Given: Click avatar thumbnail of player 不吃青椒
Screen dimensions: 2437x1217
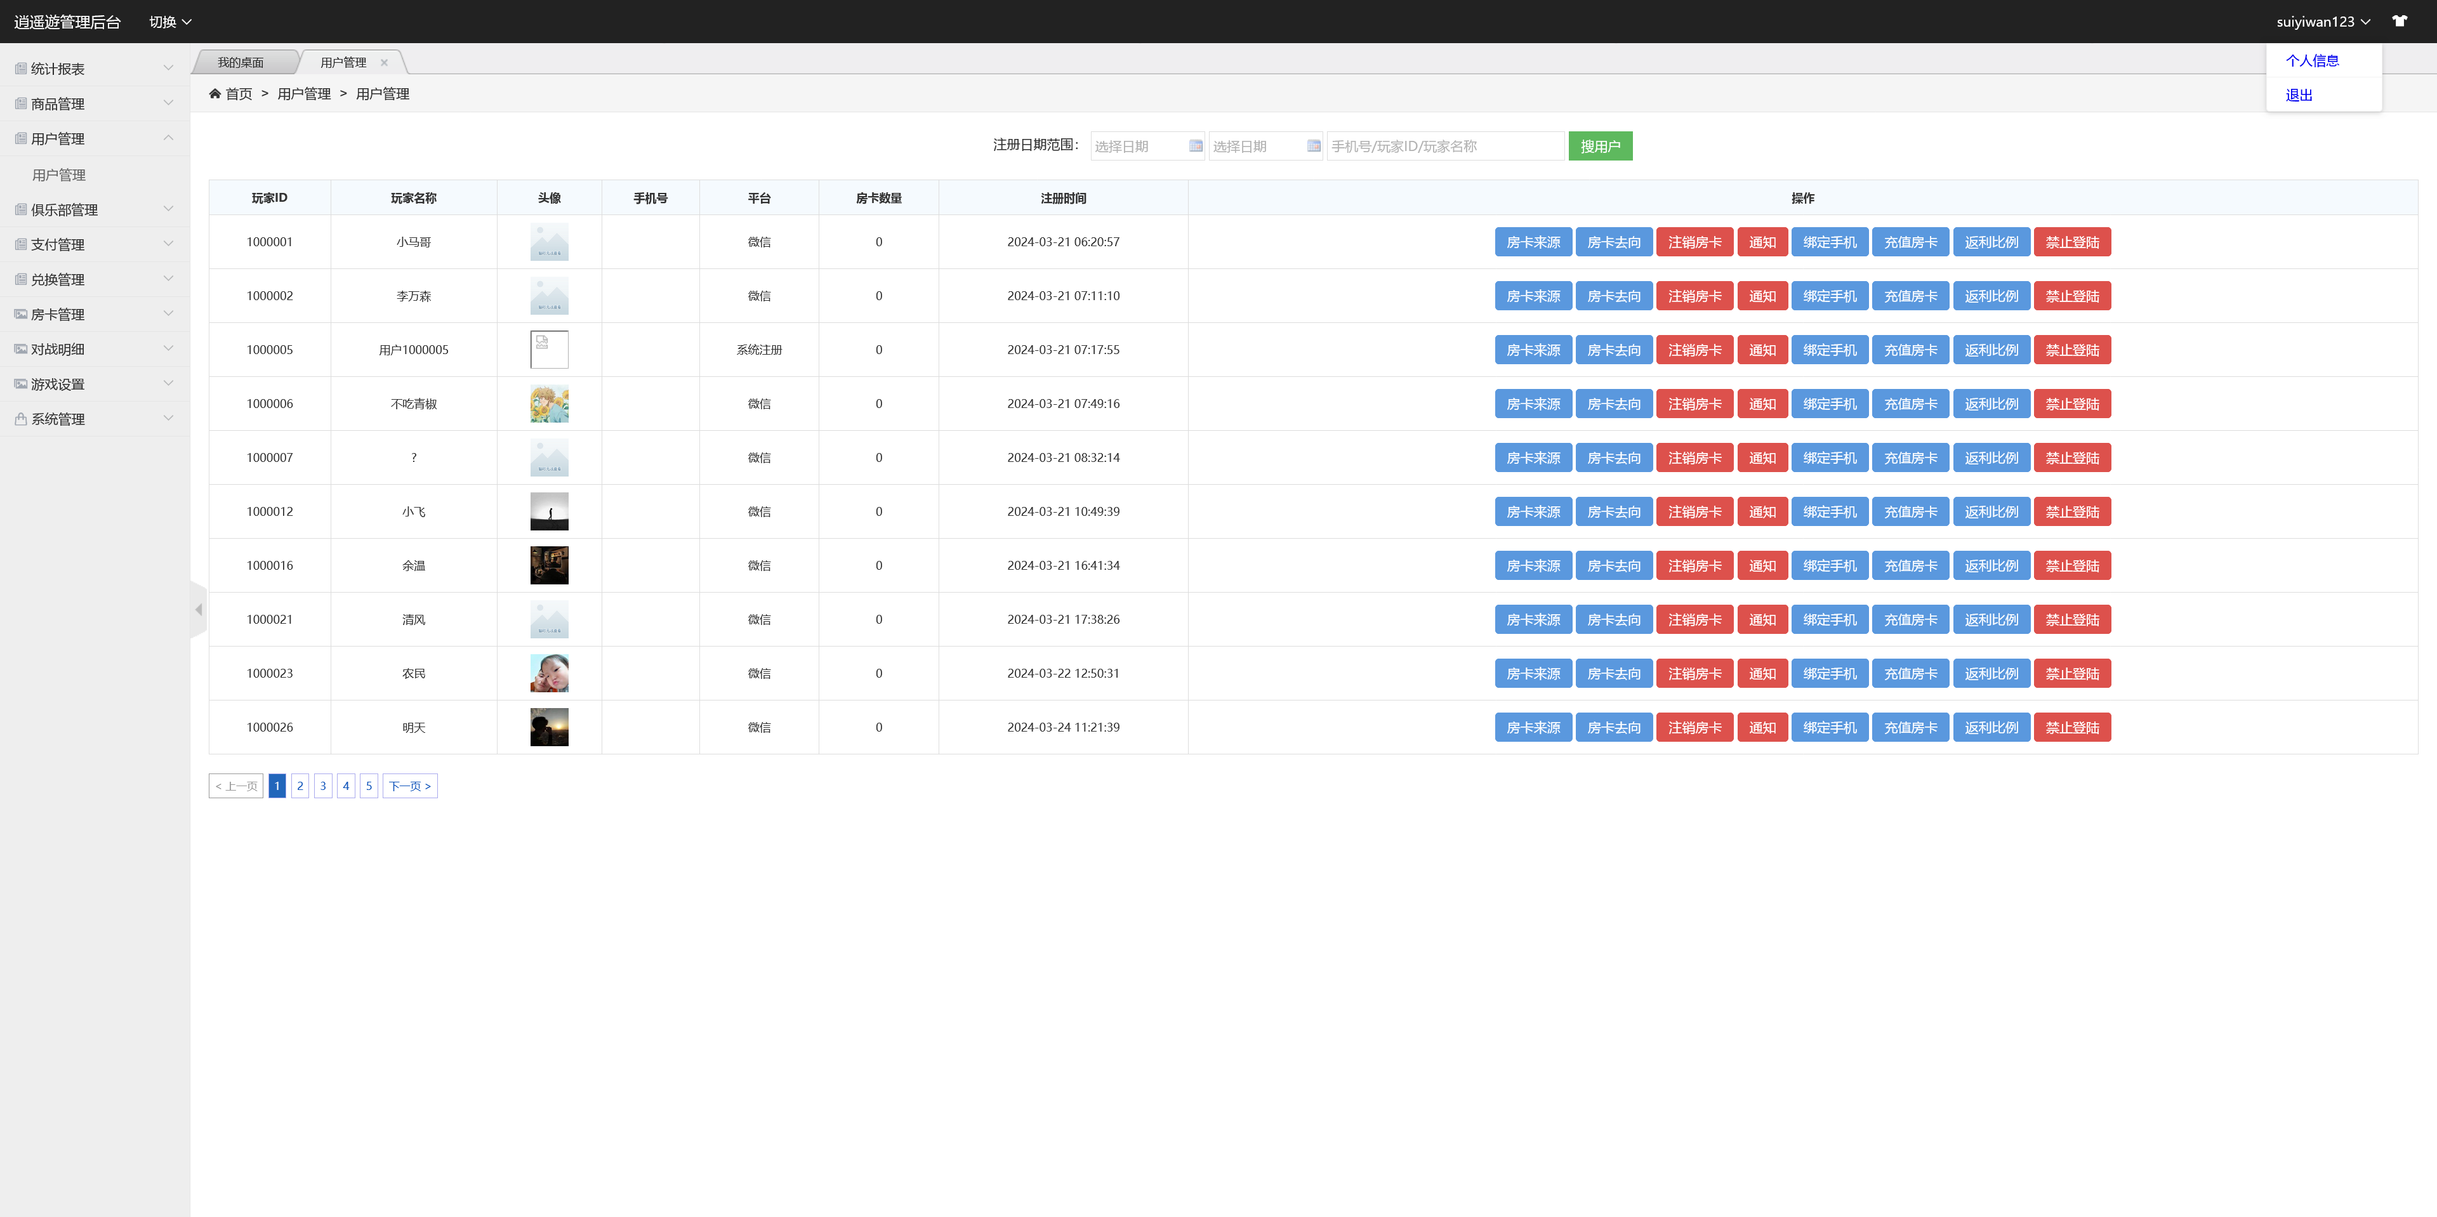Looking at the screenshot, I should coord(549,404).
